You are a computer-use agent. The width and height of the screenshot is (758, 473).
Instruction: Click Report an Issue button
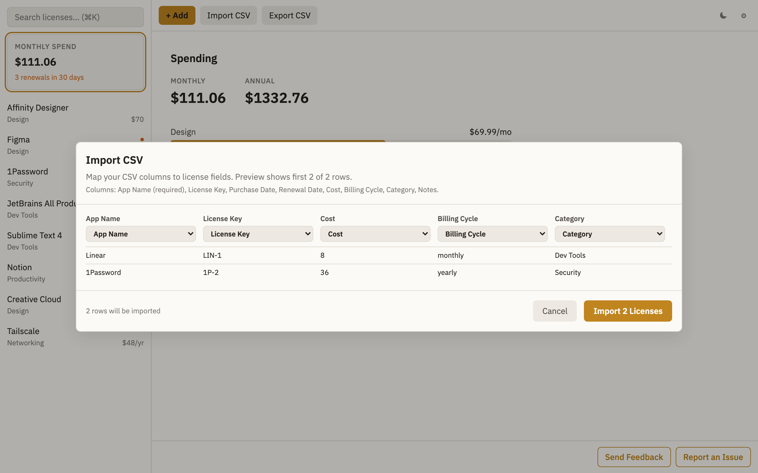click(x=713, y=457)
